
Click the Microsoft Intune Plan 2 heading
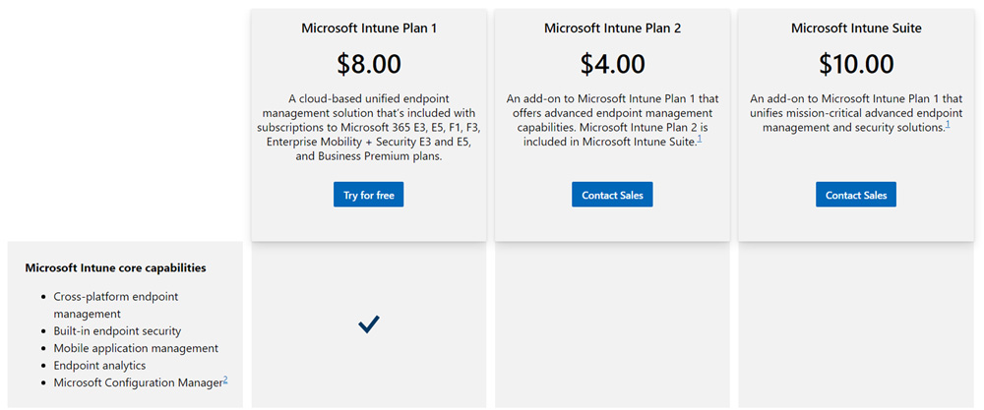point(612,29)
